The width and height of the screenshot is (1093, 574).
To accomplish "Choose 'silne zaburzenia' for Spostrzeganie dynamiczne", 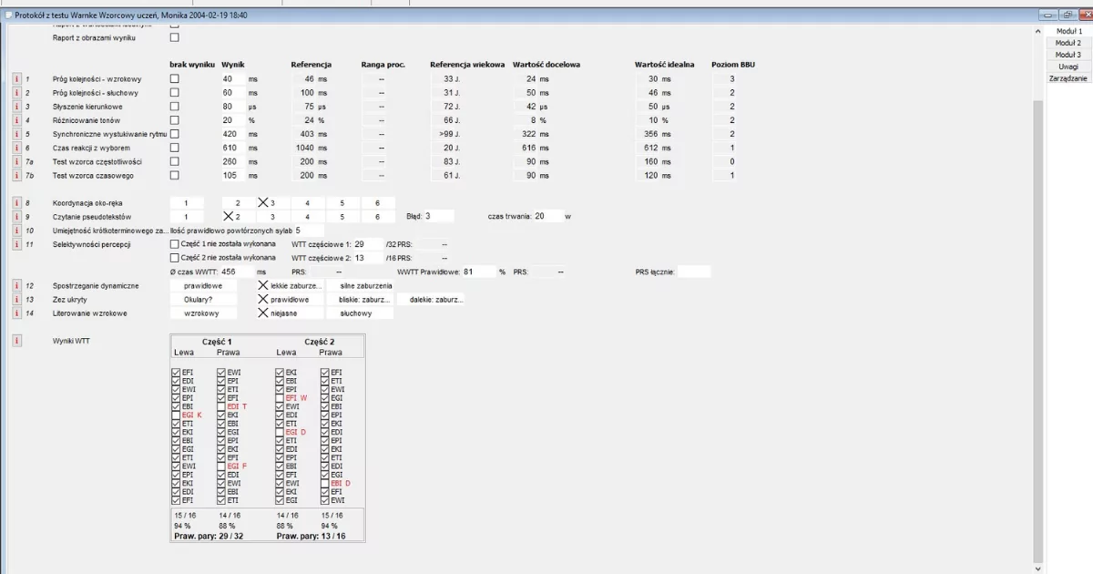I will pos(359,286).
